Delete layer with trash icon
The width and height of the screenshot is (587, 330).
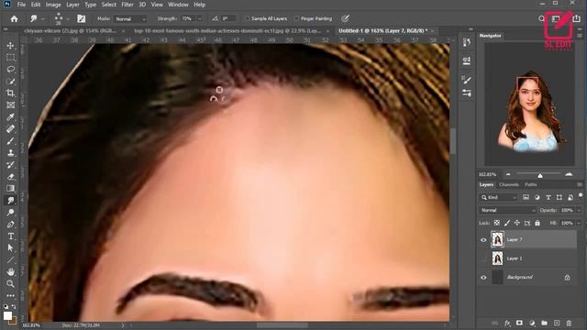coord(569,323)
